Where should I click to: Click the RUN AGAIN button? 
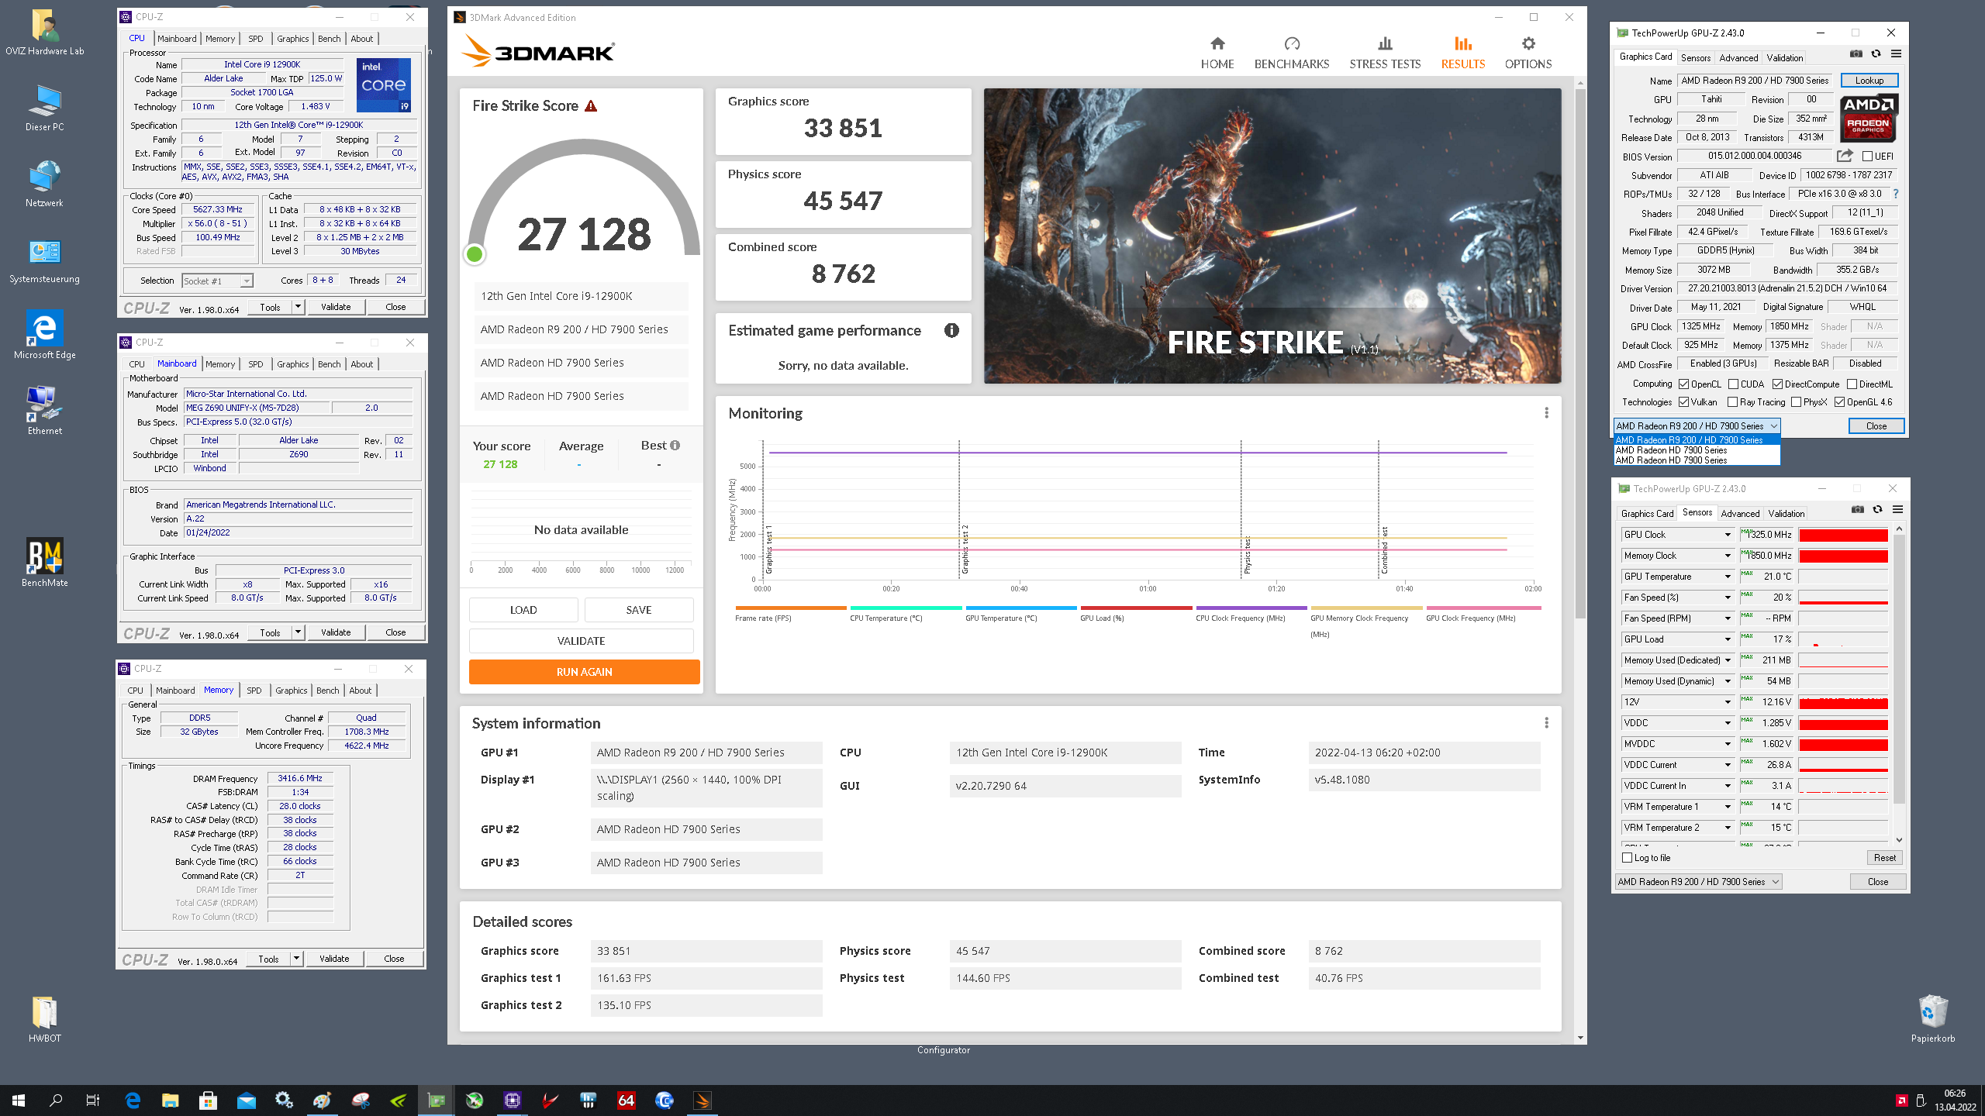click(x=584, y=672)
